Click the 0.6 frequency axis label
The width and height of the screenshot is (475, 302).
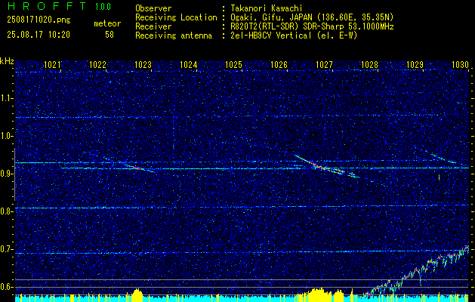tap(7, 287)
